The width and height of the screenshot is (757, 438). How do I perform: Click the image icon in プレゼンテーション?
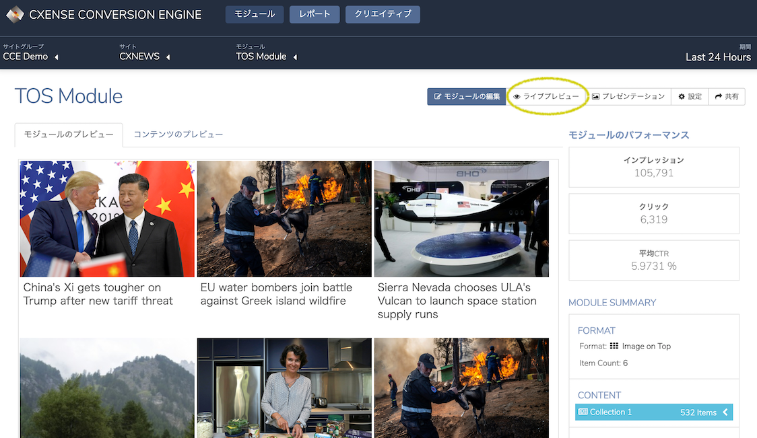coord(596,96)
